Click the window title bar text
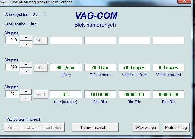This screenshot has width=195, height=139. pyautogui.click(x=36, y=2)
